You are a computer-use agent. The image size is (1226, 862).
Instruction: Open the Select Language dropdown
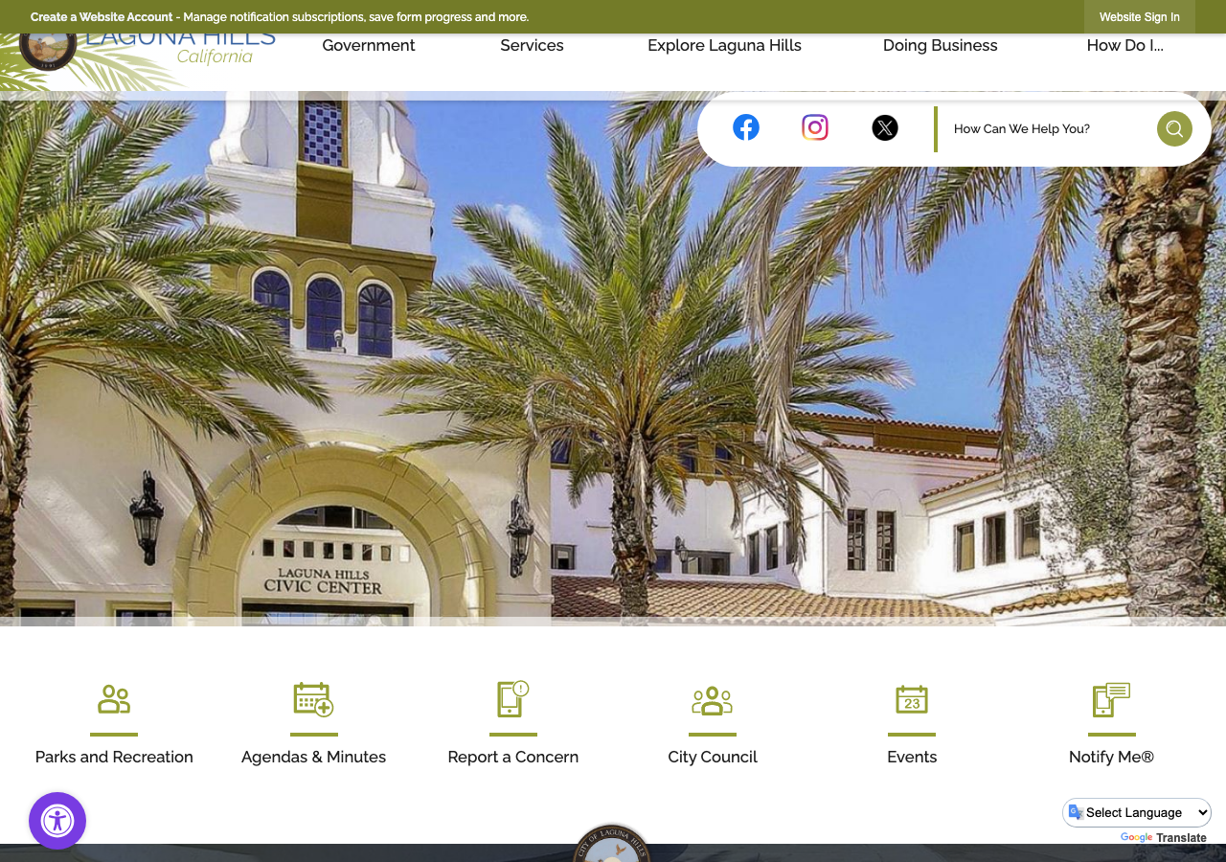(x=1137, y=812)
